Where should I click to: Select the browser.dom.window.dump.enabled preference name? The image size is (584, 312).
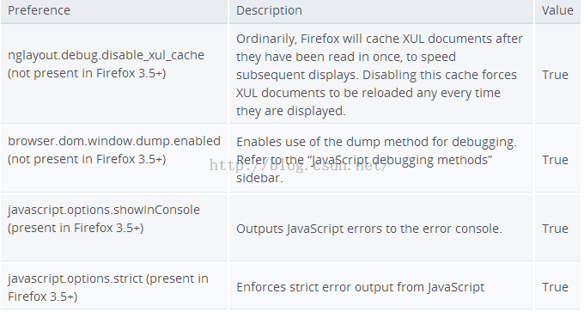114,141
